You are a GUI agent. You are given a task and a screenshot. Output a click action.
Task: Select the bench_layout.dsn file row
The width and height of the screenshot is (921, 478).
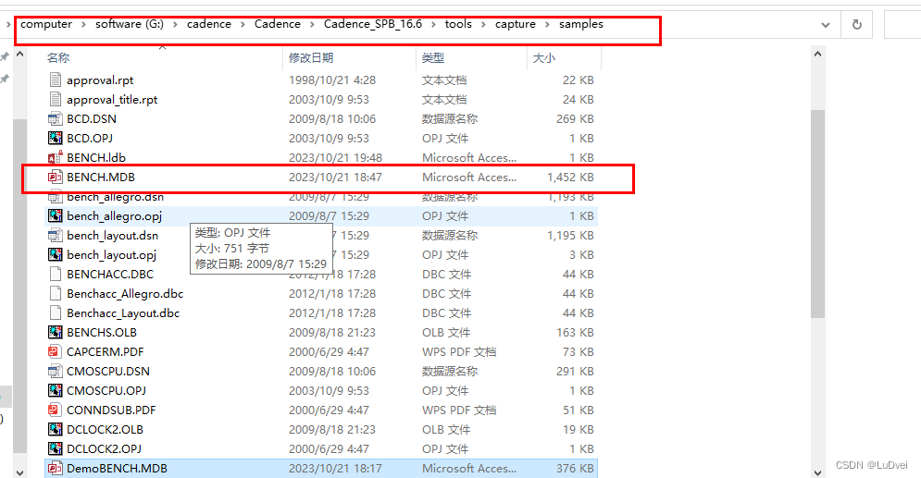coord(112,235)
